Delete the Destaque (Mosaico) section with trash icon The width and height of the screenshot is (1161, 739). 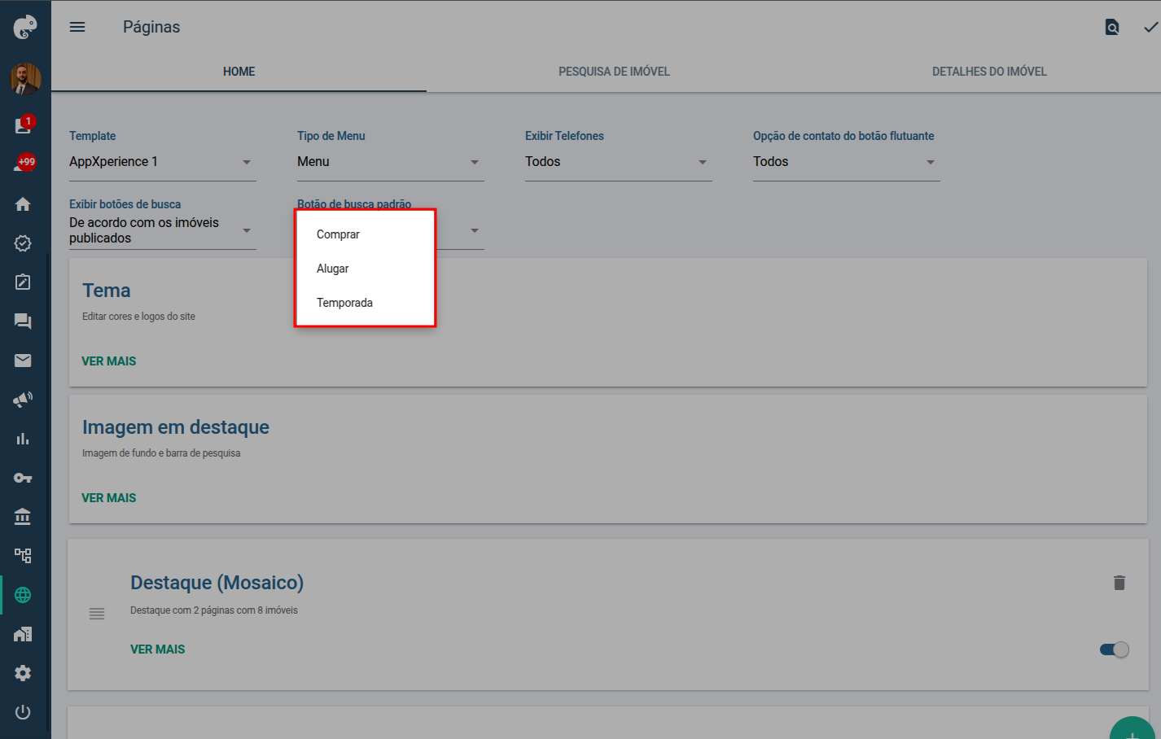point(1119,583)
